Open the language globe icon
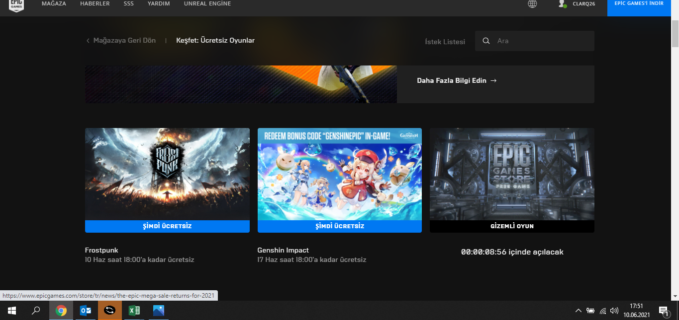This screenshot has height=320, width=679. (532, 4)
